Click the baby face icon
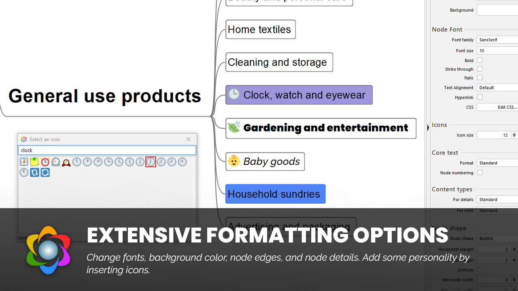 pos(234,161)
